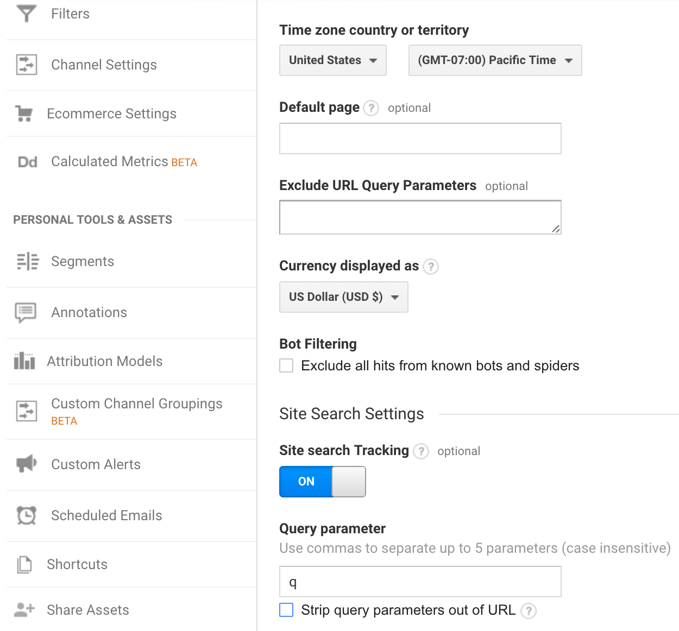The image size is (679, 631).
Task: Click the Site search Tracking help icon
Action: click(x=420, y=451)
